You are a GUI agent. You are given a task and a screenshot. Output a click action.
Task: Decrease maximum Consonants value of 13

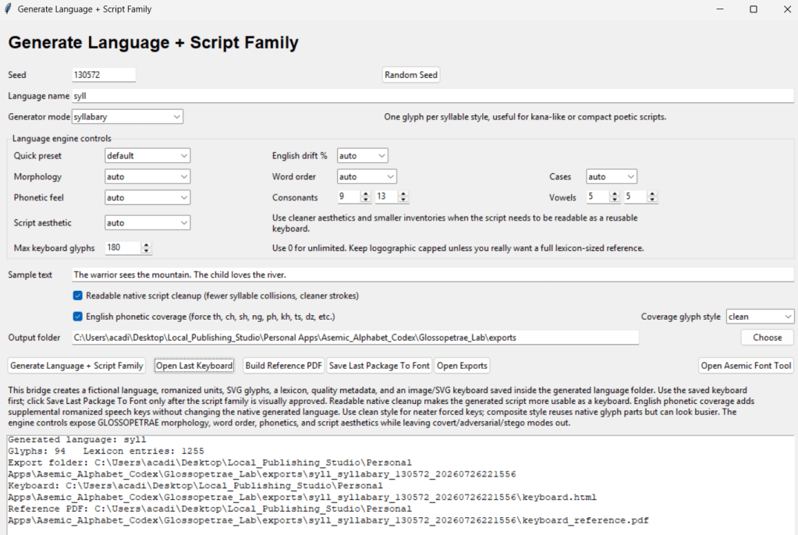pos(403,200)
